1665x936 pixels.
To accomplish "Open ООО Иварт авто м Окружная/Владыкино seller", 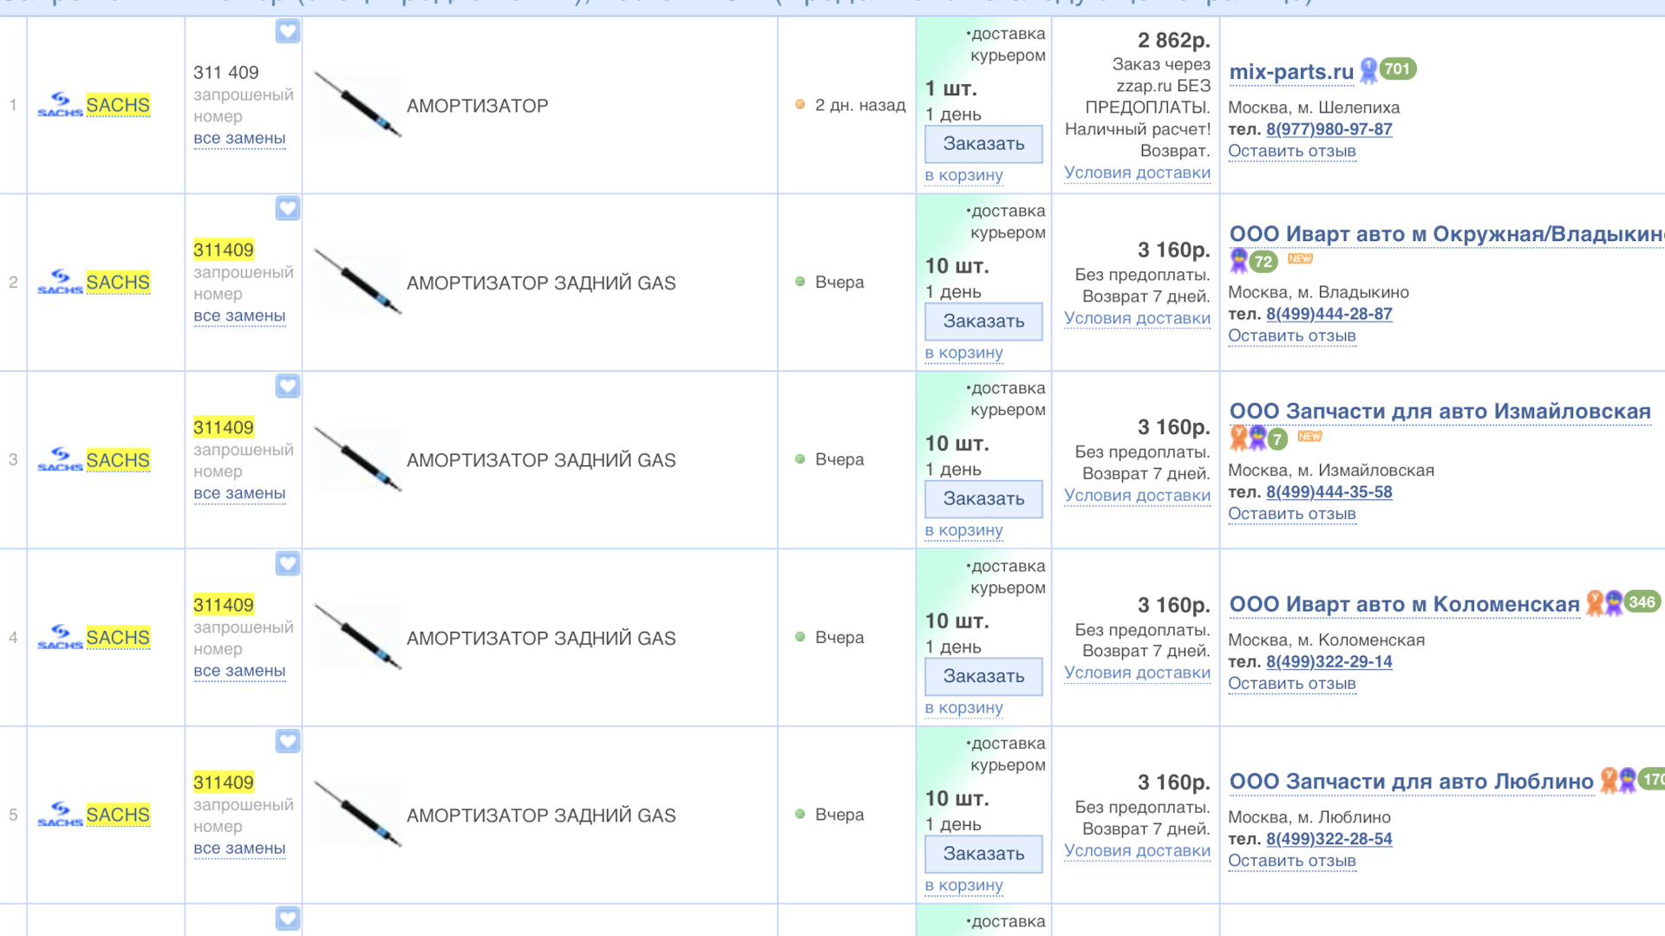I will (x=1446, y=234).
